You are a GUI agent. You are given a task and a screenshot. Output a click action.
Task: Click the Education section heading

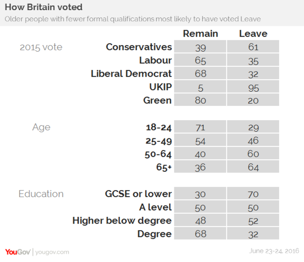pos(41,194)
